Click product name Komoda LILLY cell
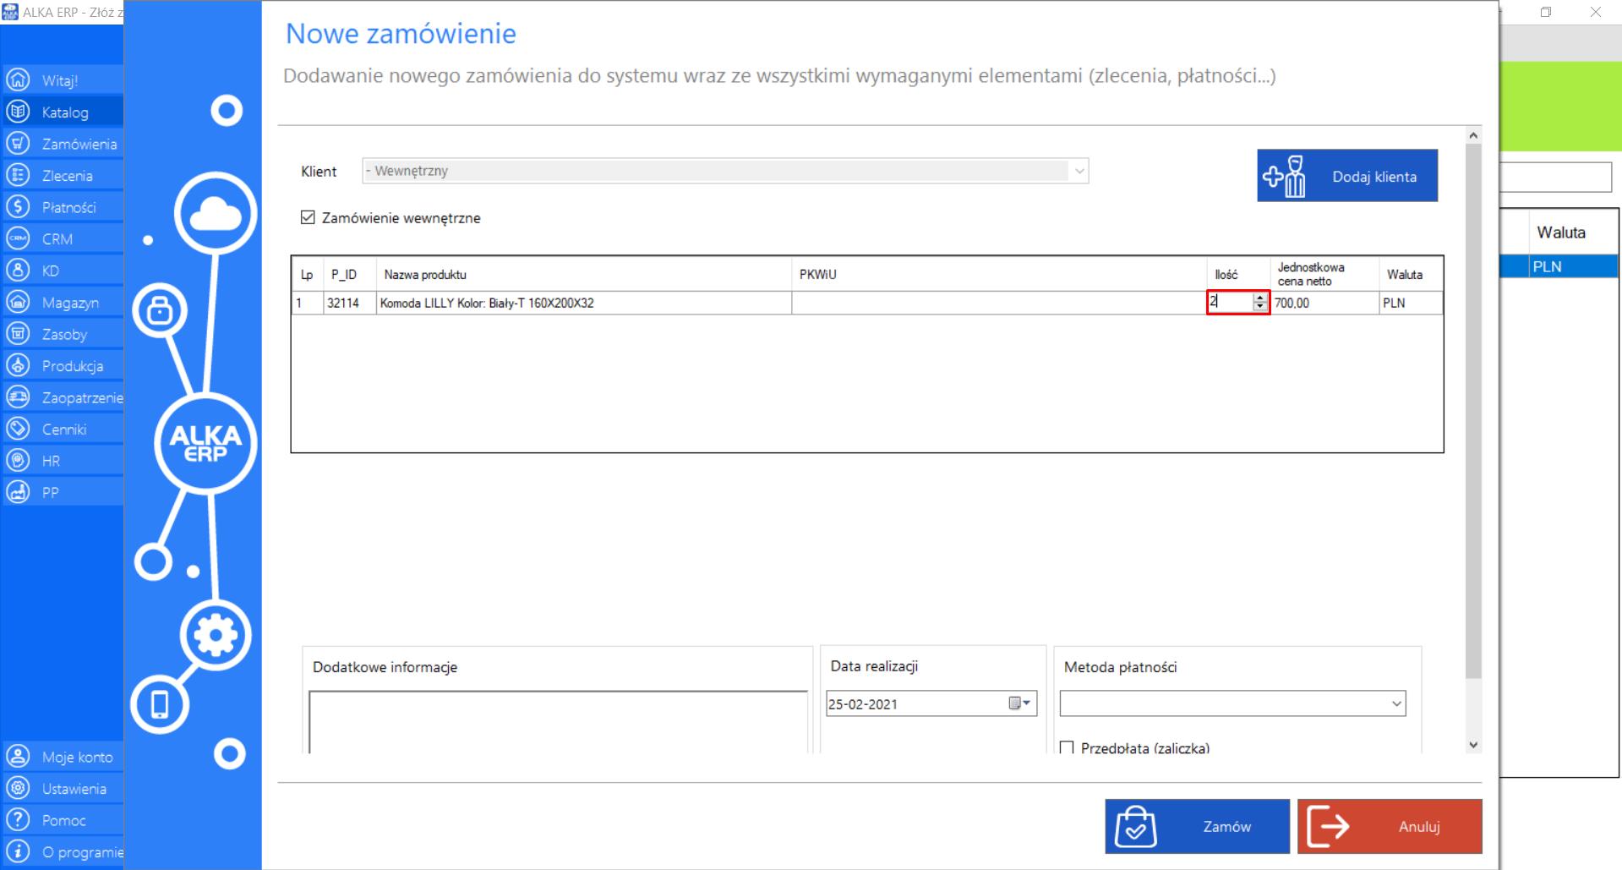This screenshot has width=1622, height=870. [x=584, y=303]
